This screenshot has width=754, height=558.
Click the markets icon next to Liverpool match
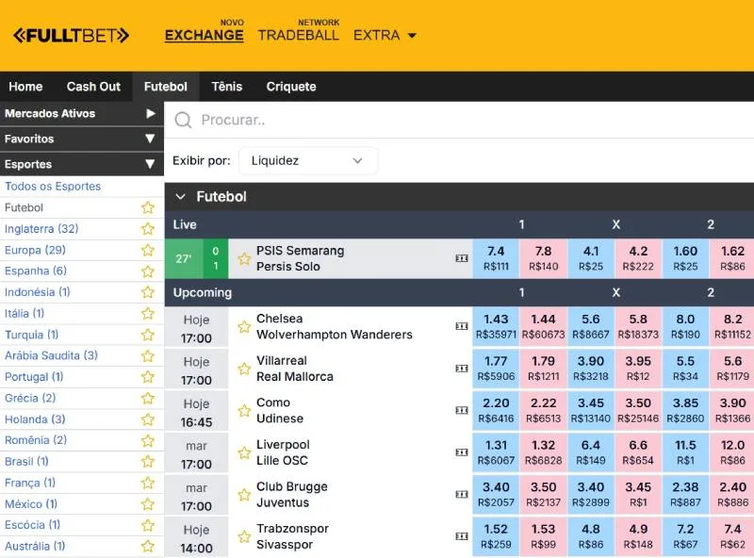coord(461,452)
